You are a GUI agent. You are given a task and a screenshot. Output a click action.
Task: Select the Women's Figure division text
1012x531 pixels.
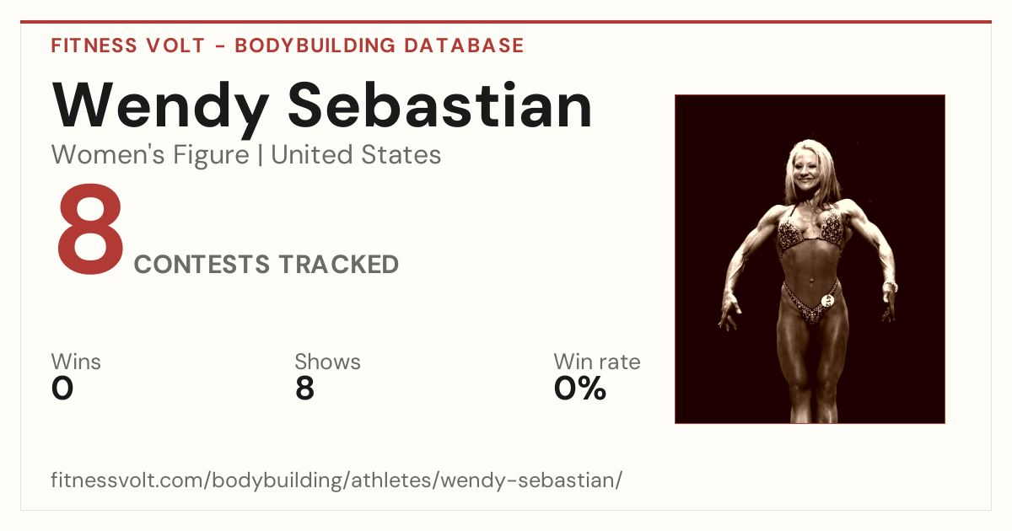pos(150,155)
